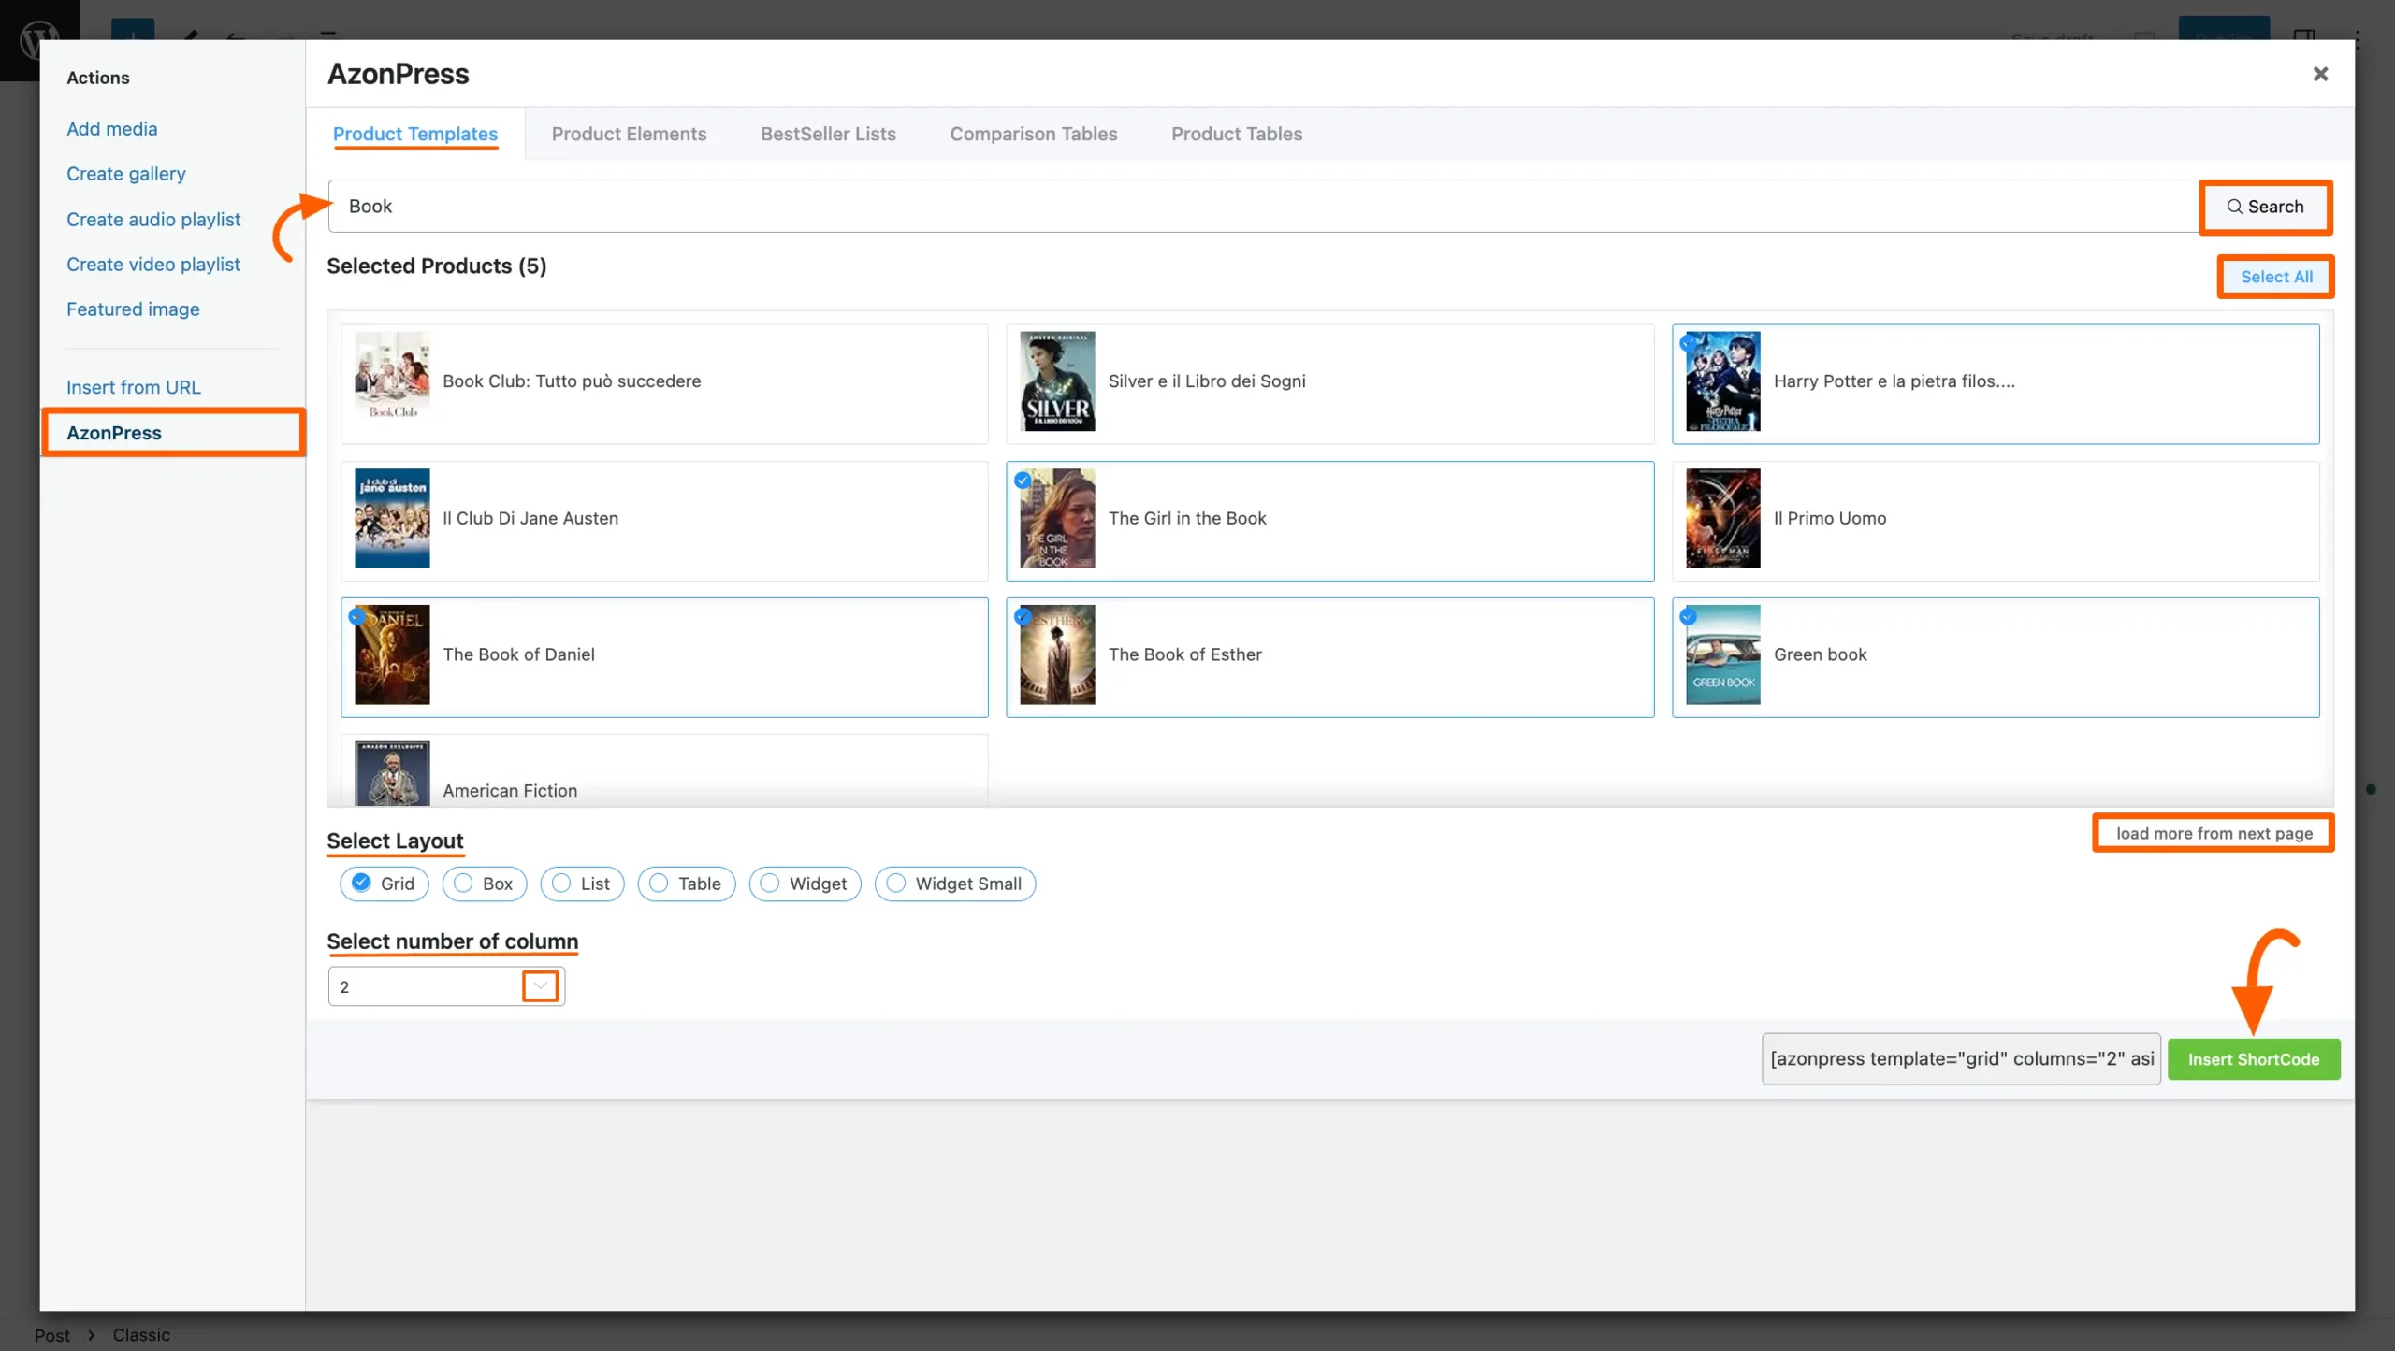2395x1351 pixels.
Task: Close the AzonPress modal with the X icon
Action: 2320,74
